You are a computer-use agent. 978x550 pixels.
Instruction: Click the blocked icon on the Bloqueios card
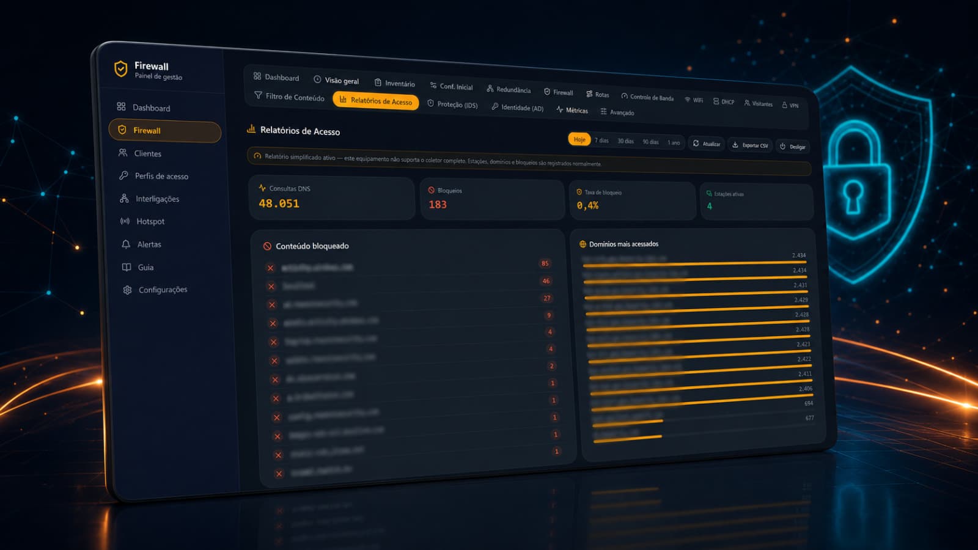[431, 190]
